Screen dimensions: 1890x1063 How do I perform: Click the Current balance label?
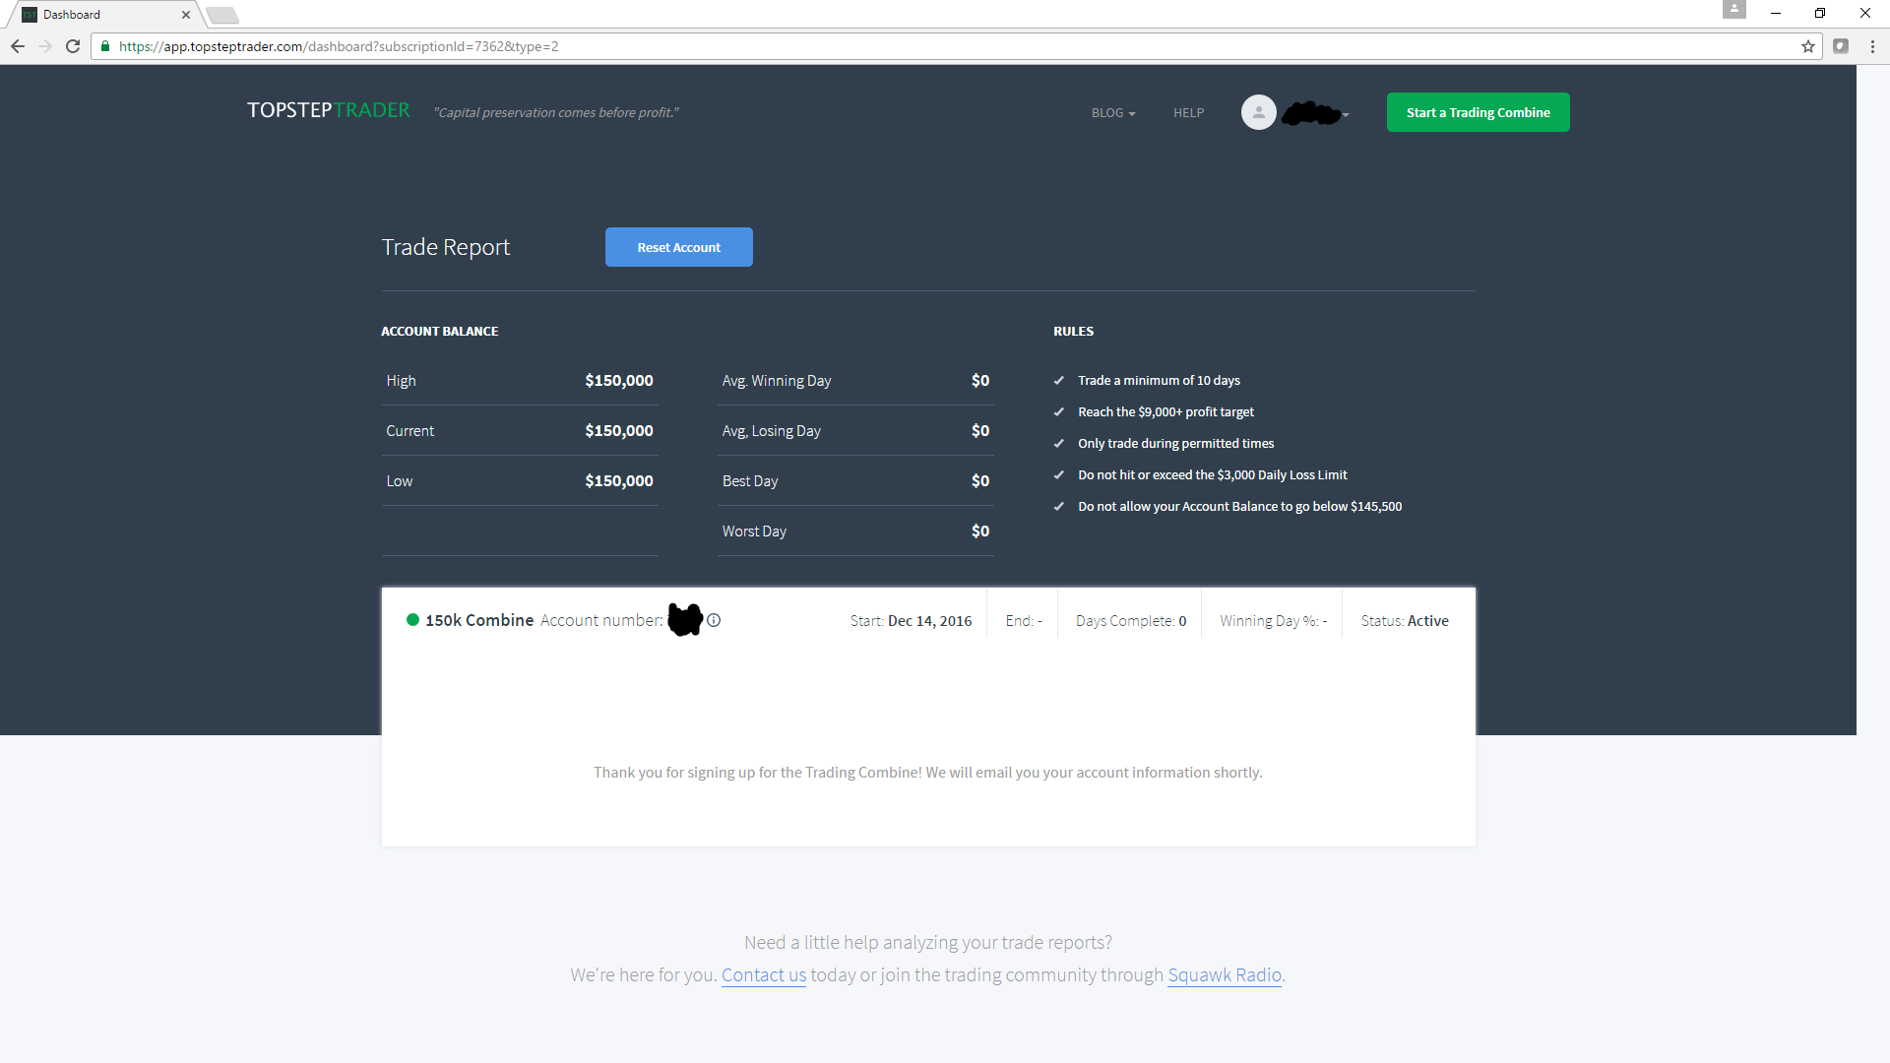click(x=409, y=431)
